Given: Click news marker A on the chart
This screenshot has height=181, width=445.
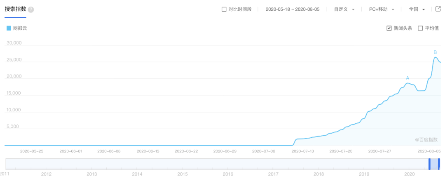Looking at the screenshot, I should (408, 78).
